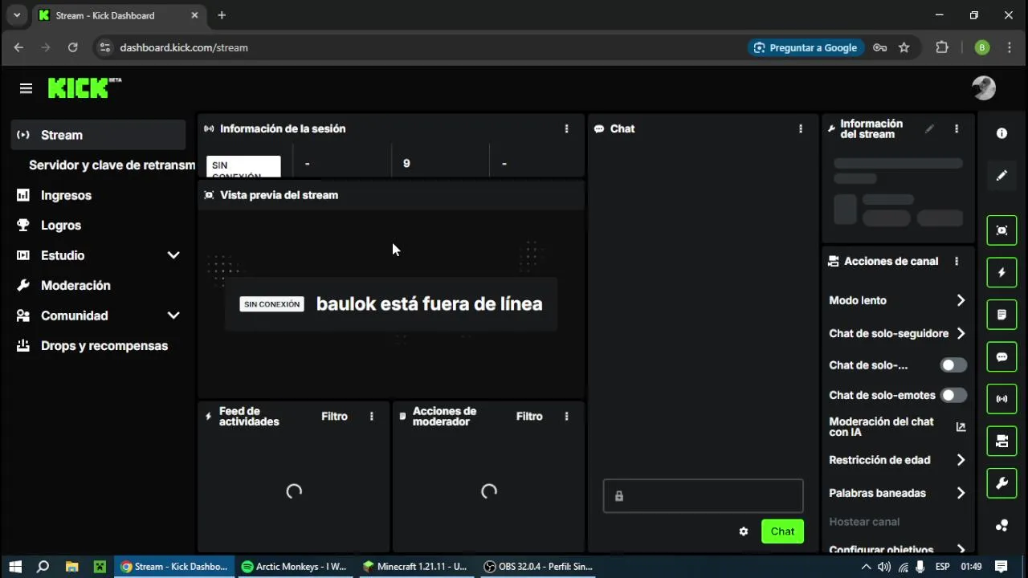Switch to Minecraft 1.21.11 taskbar window
Image resolution: width=1028 pixels, height=578 pixels.
click(x=414, y=566)
